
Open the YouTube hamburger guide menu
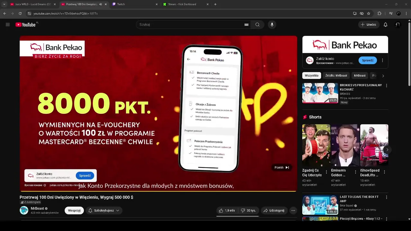(x=8, y=25)
